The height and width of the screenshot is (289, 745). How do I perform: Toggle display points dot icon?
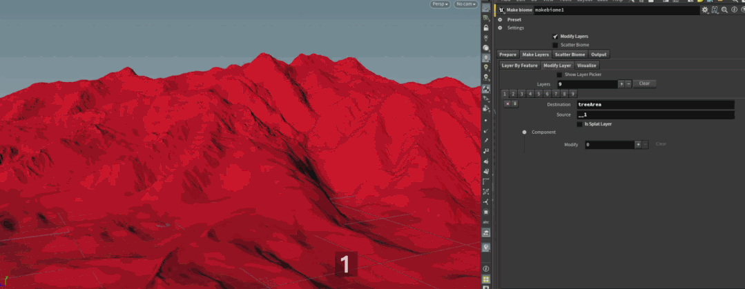485,120
